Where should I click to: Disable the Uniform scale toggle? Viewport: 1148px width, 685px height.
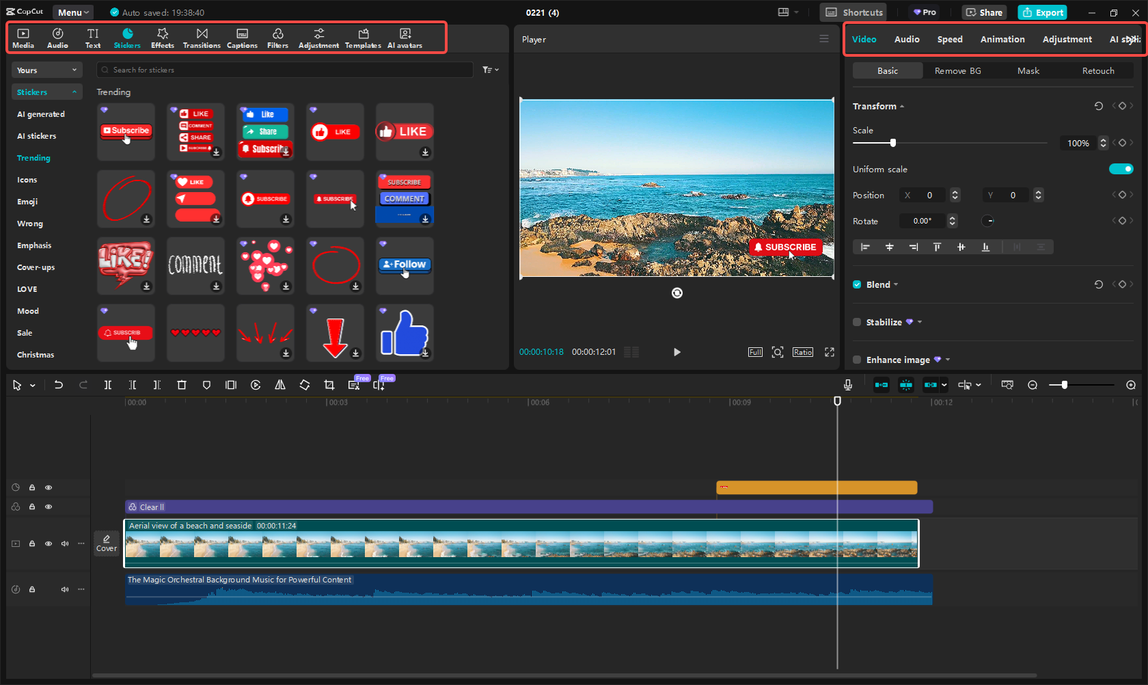(x=1121, y=169)
